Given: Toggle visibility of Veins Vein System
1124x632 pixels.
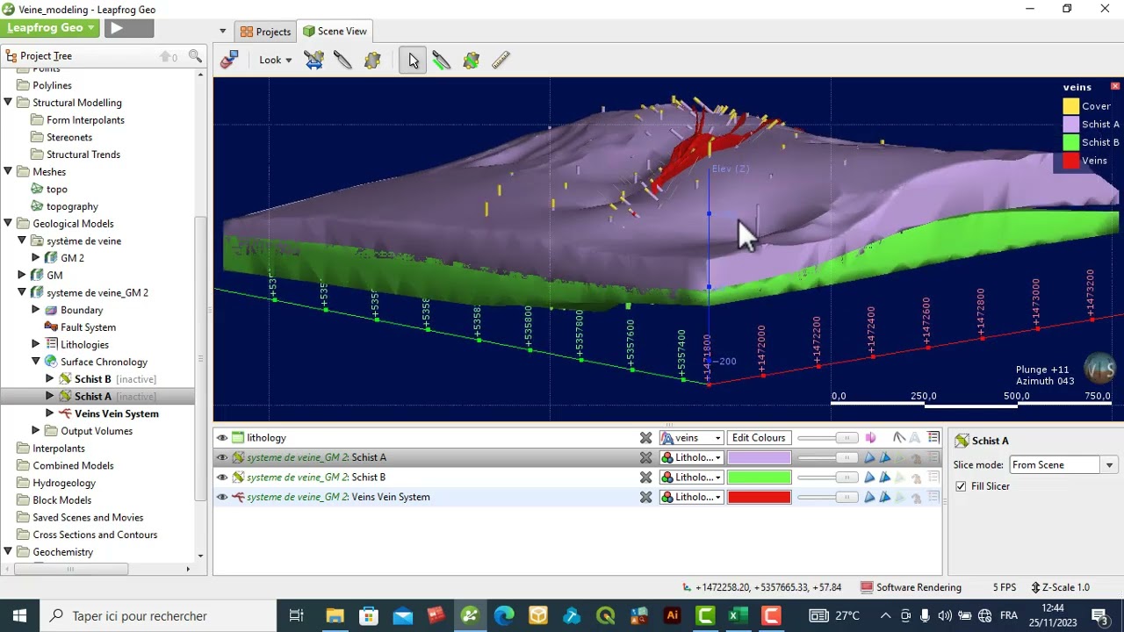Looking at the screenshot, I should (x=222, y=497).
